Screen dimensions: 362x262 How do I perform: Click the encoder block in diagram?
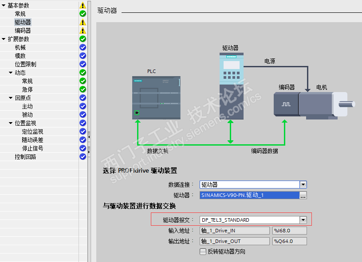286,104
